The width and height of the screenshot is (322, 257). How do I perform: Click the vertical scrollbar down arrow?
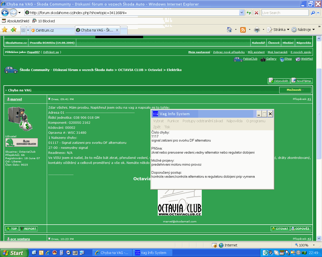click(x=319, y=238)
